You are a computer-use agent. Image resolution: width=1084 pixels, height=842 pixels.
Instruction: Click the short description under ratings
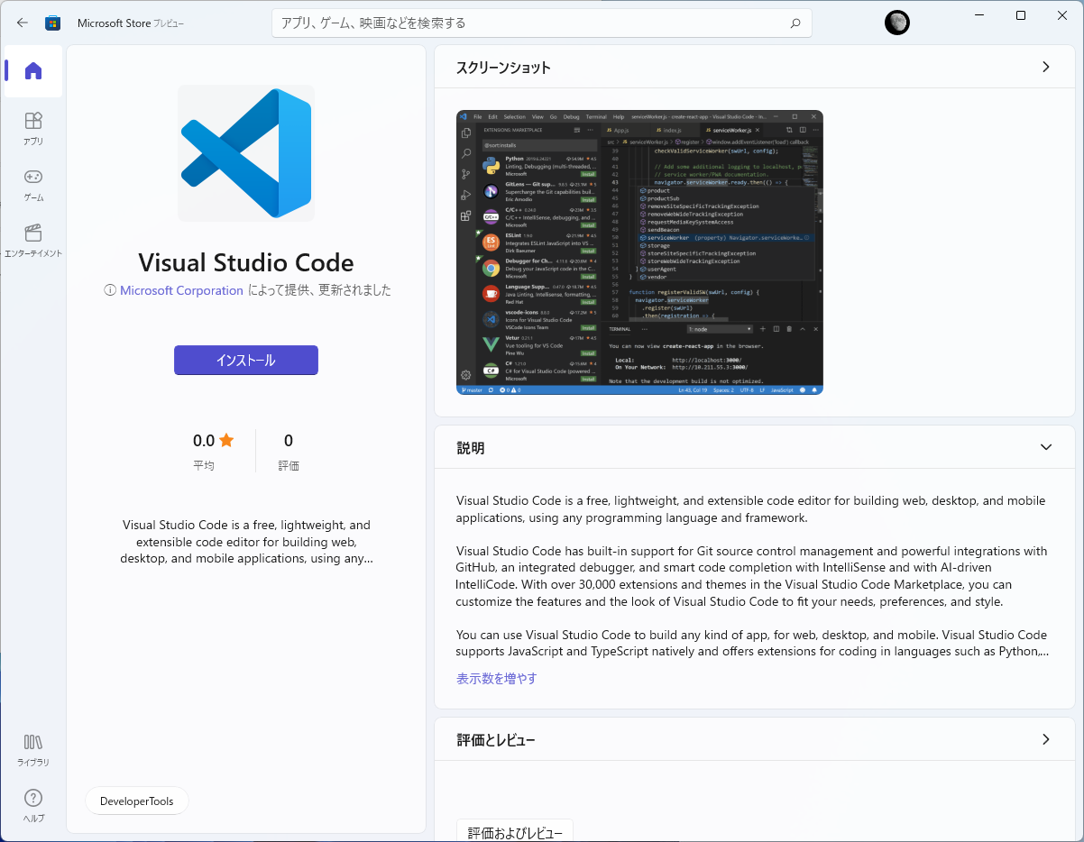246,541
